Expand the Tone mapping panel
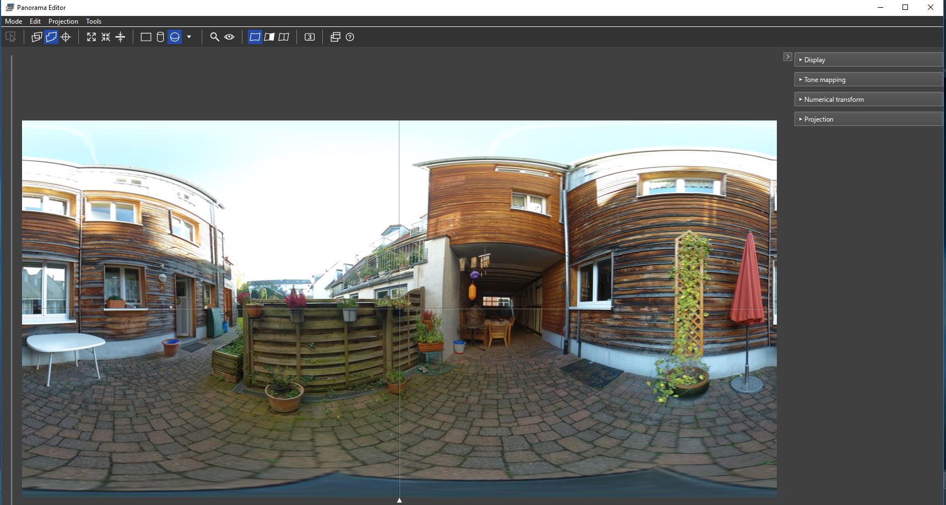 pos(868,80)
